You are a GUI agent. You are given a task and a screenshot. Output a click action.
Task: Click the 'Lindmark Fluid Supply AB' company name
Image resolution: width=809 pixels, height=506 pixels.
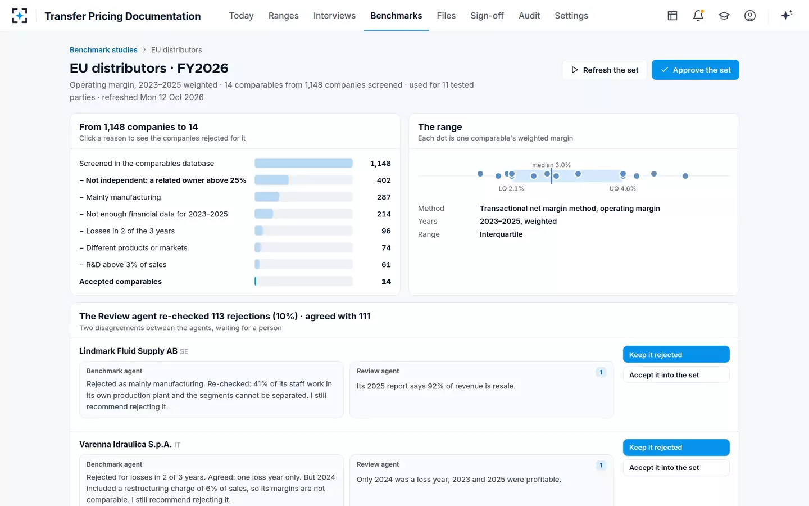pyautogui.click(x=128, y=351)
